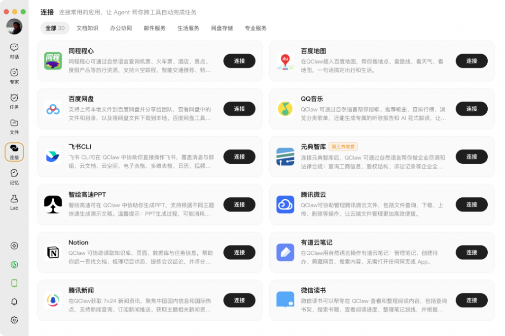Click the Notion title text
Screen dimensions: 505x336
coord(78,243)
